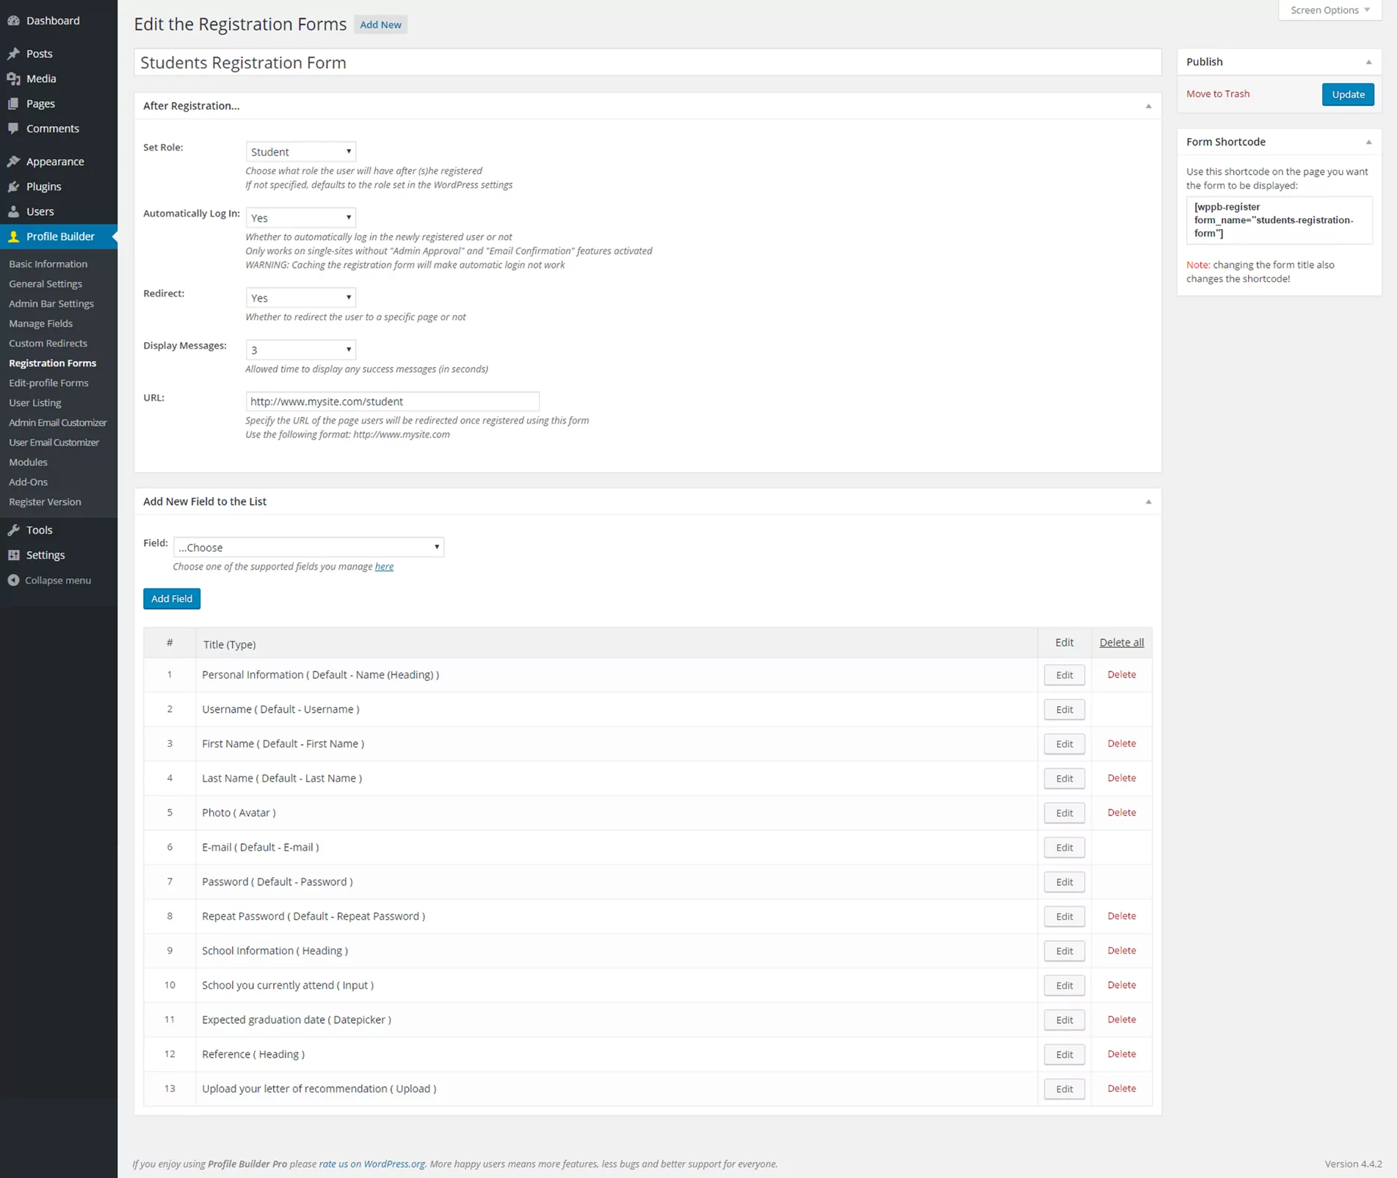Click the redirect URL input field
The height and width of the screenshot is (1178, 1397).
pyautogui.click(x=393, y=401)
